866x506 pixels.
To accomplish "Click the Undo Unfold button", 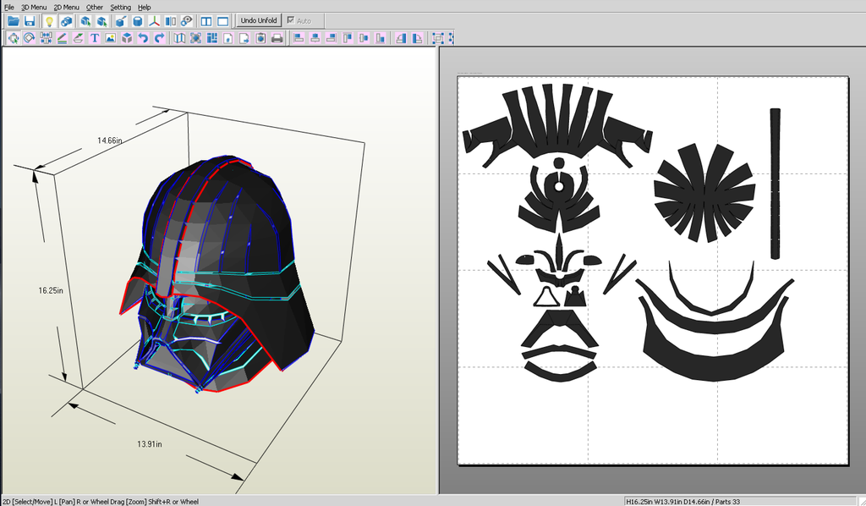I will (258, 20).
